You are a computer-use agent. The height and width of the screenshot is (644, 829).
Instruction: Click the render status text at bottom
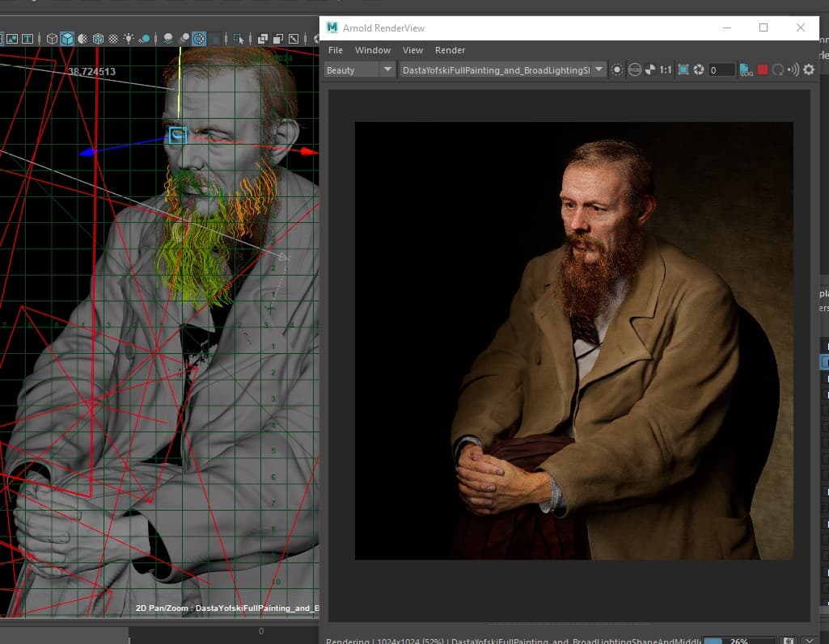pos(513,641)
